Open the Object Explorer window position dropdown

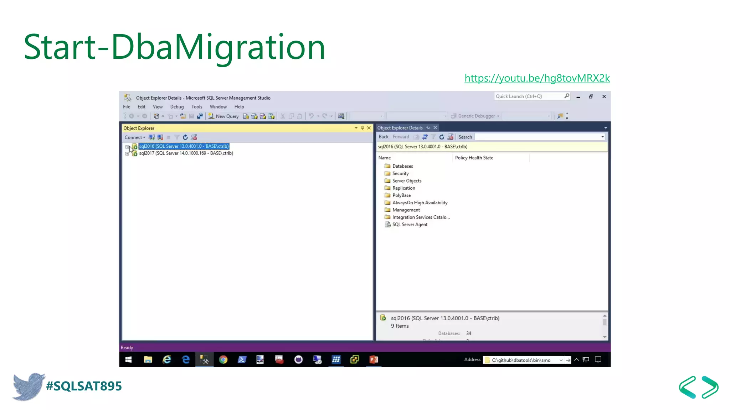356,128
